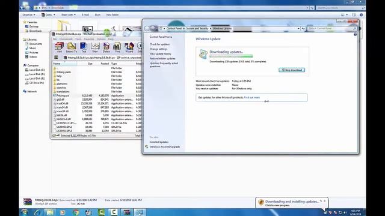Open Windows Anytime Upgrade link

(164, 147)
